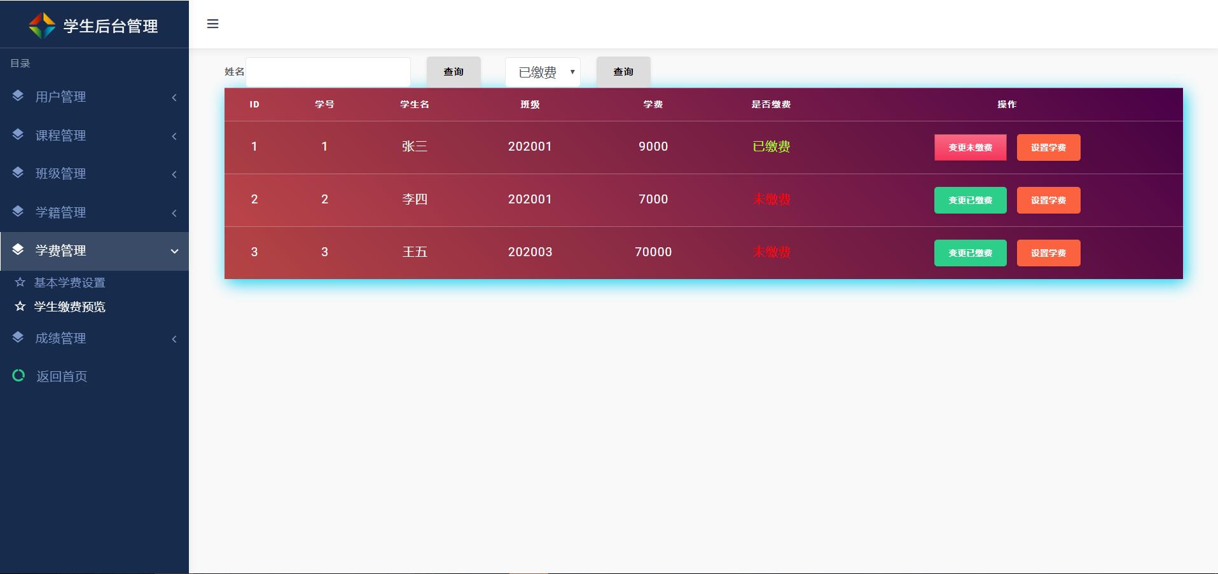This screenshot has height=574, width=1218.
Task: Click the 学号 column header
Action: [324, 104]
